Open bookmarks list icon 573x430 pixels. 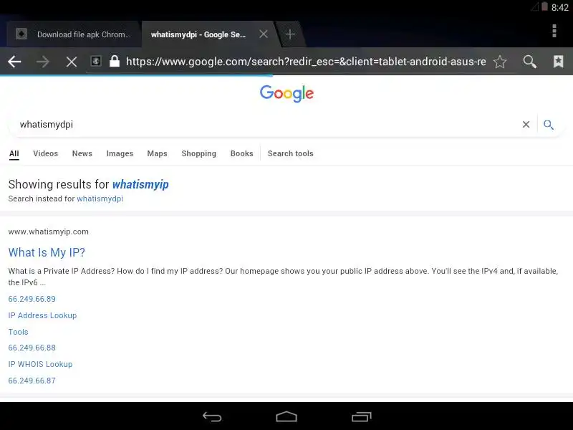point(558,61)
